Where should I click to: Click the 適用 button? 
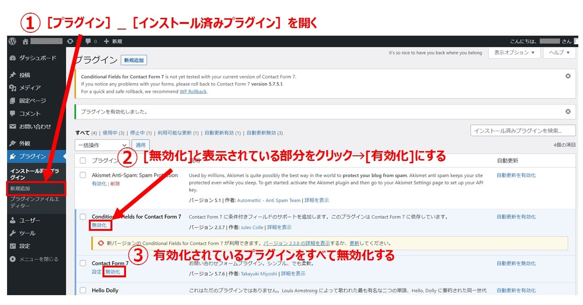pyautogui.click(x=141, y=145)
